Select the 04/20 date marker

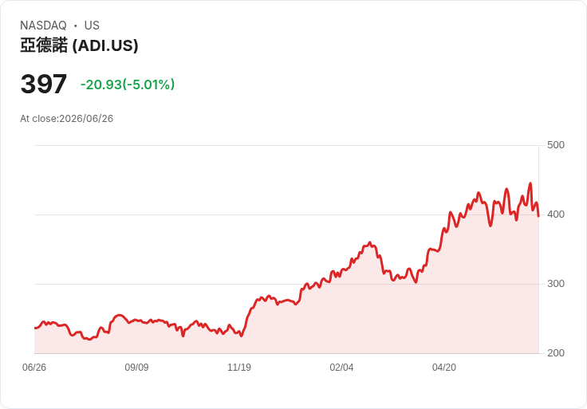pos(444,367)
